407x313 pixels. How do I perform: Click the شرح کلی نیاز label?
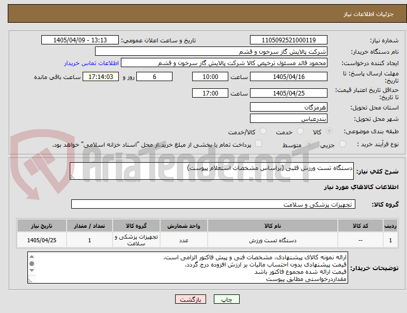coord(377,171)
